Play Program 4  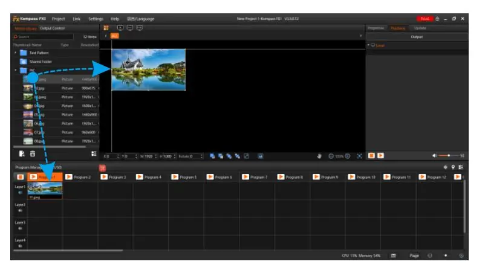[x=140, y=177]
